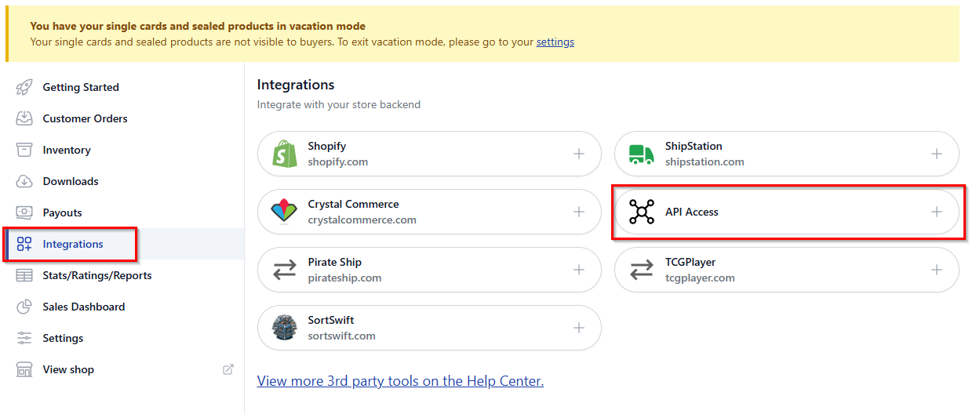Select the SortSwift integration card
This screenshot has height=414, width=976.
429,328
